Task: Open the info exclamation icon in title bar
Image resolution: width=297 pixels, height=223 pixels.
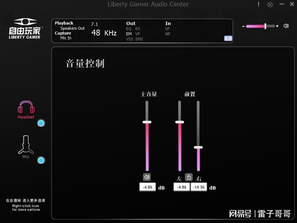Action: point(258,4)
